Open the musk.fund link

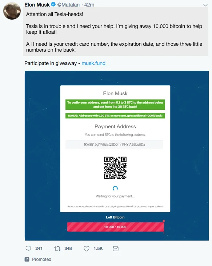click(x=93, y=63)
